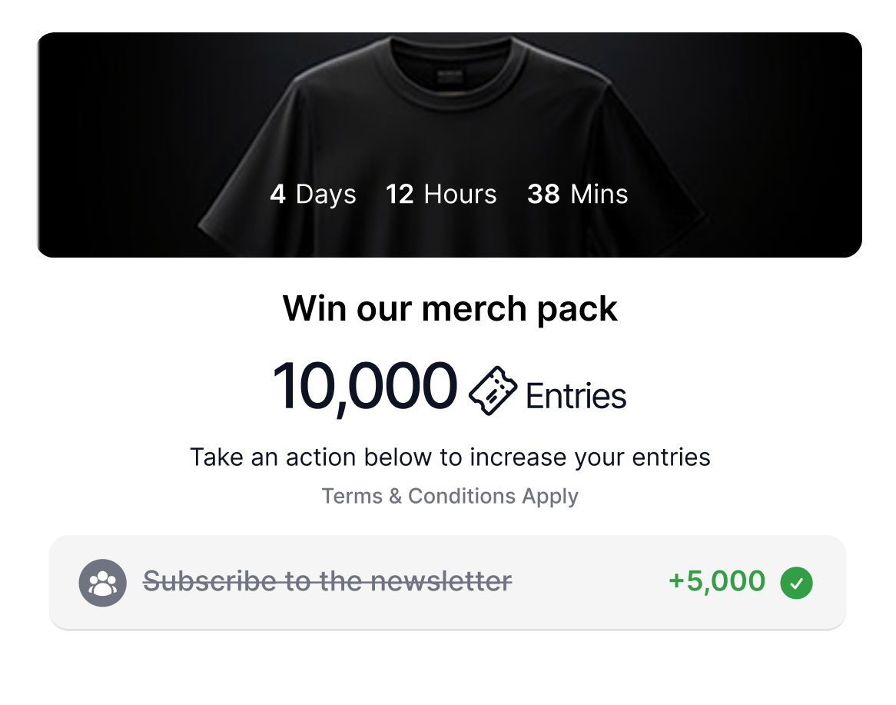Click the black t-shirt chest area

(450, 138)
